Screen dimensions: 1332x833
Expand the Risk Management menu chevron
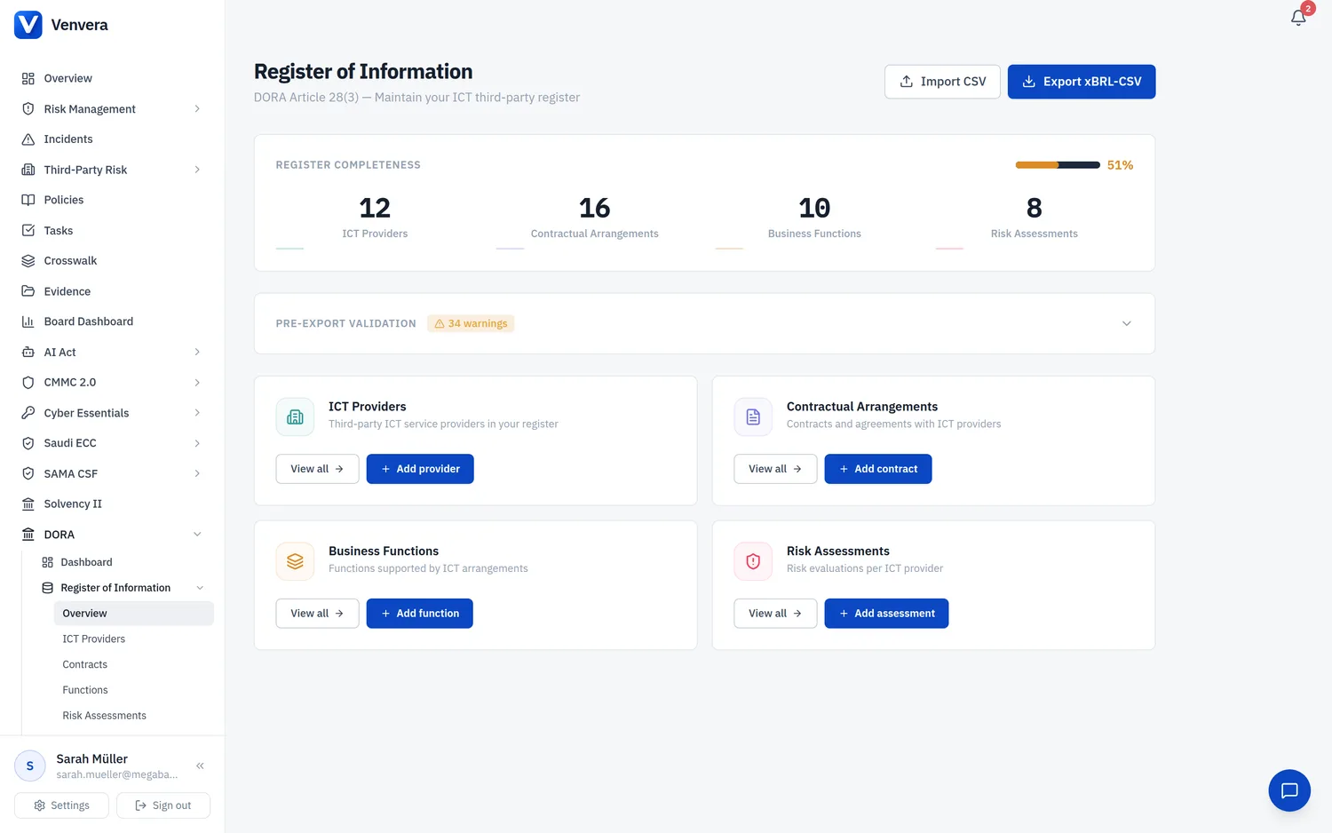pos(197,108)
